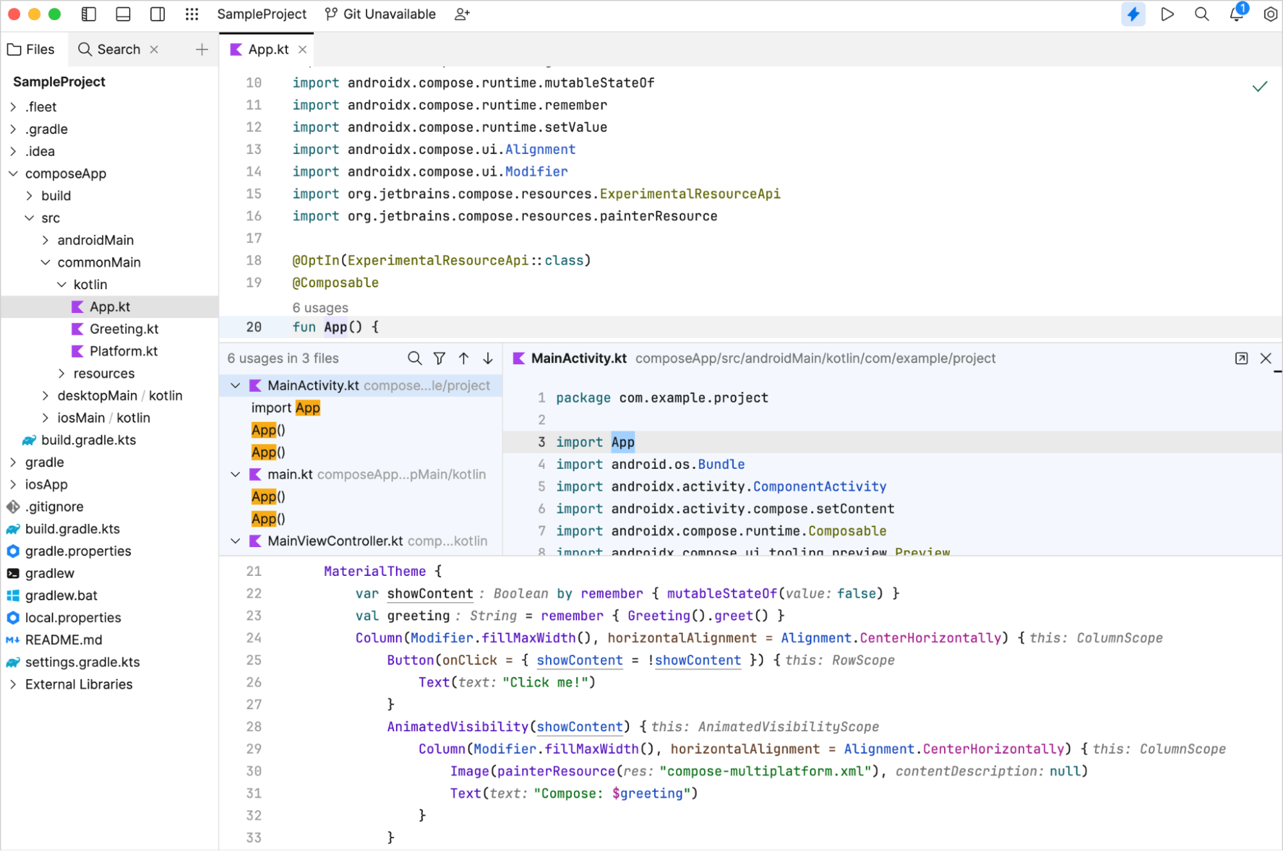1283x851 pixels.
Task: Click line number 20 in gutter
Action: pyautogui.click(x=254, y=327)
